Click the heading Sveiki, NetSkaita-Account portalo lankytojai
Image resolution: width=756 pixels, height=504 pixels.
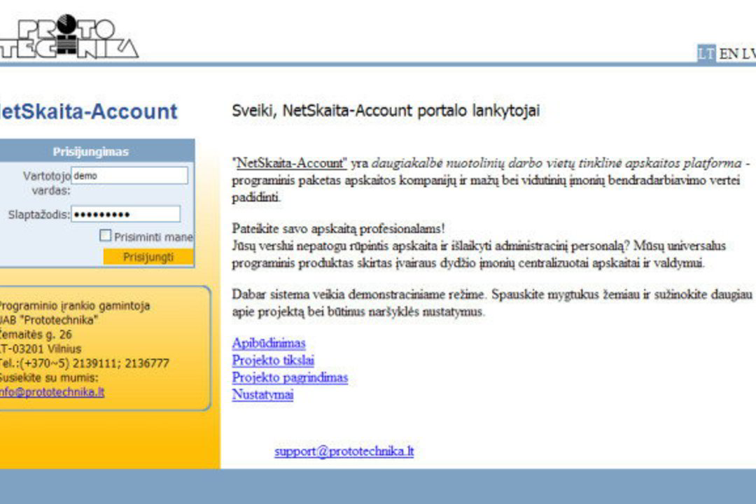pyautogui.click(x=386, y=111)
